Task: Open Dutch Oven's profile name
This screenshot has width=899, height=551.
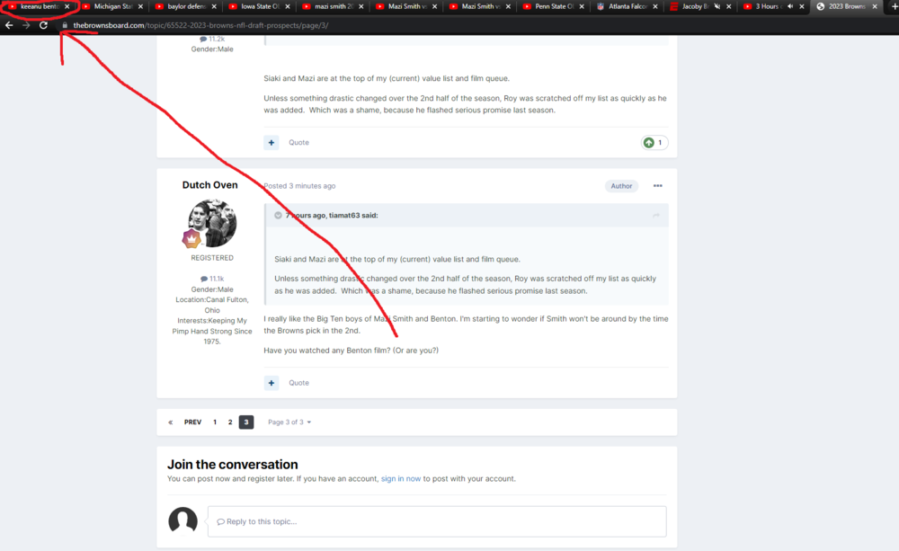Action: point(209,184)
